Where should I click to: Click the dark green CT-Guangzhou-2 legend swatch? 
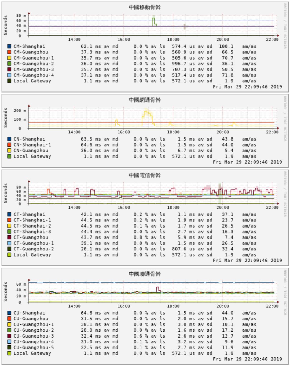point(9,249)
